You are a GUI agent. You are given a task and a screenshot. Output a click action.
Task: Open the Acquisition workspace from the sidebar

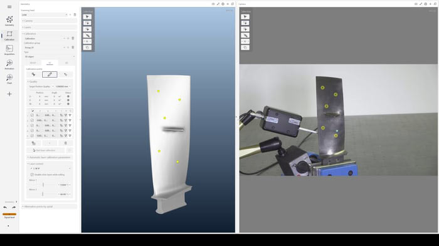(9, 50)
